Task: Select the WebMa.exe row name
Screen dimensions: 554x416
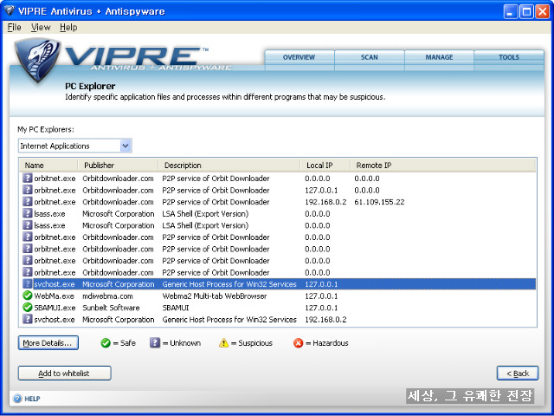Action: 54,296
